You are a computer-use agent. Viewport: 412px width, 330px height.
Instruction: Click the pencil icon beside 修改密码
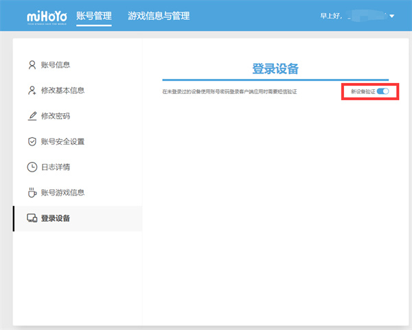coord(32,116)
